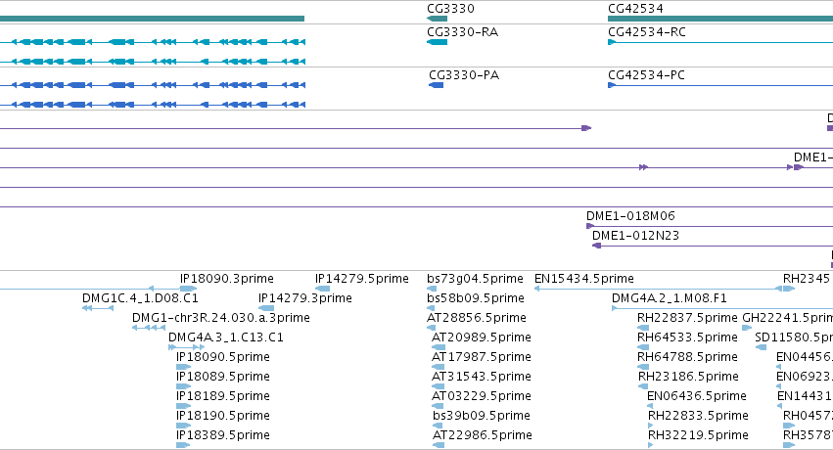Select the DME1-012N23 feature label
The width and height of the screenshot is (833, 450).
(635, 236)
